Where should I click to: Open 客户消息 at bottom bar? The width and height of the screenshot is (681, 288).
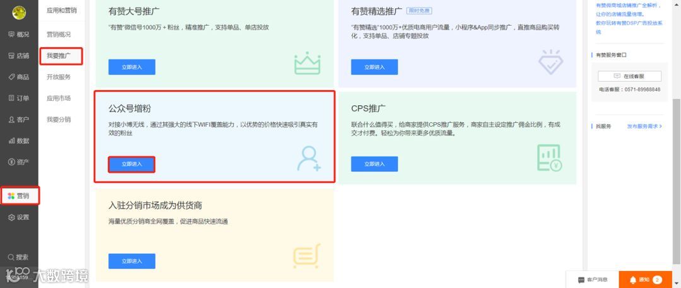[592, 279]
